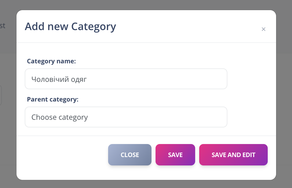Image resolution: width=292 pixels, height=188 pixels.
Task: Open the selector under "Parent category:"
Action: pyautogui.click(x=126, y=117)
